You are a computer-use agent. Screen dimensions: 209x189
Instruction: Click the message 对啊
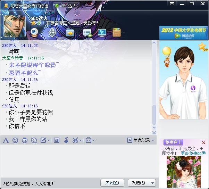coord(14,52)
